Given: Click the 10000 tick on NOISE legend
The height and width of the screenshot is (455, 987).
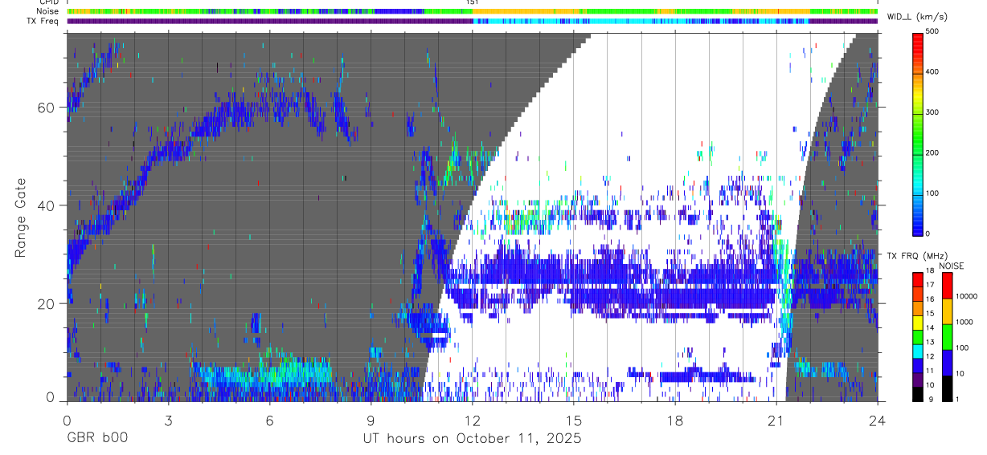Looking at the screenshot, I should point(966,297).
